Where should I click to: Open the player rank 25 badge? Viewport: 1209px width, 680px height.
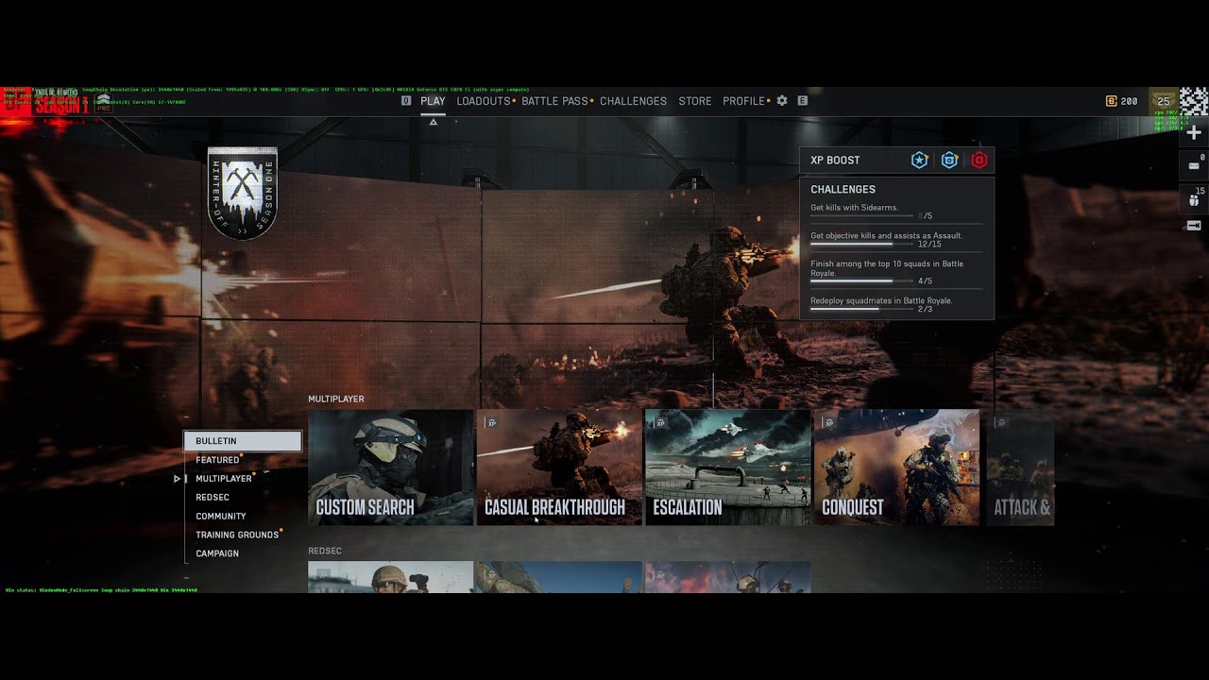point(1164,101)
